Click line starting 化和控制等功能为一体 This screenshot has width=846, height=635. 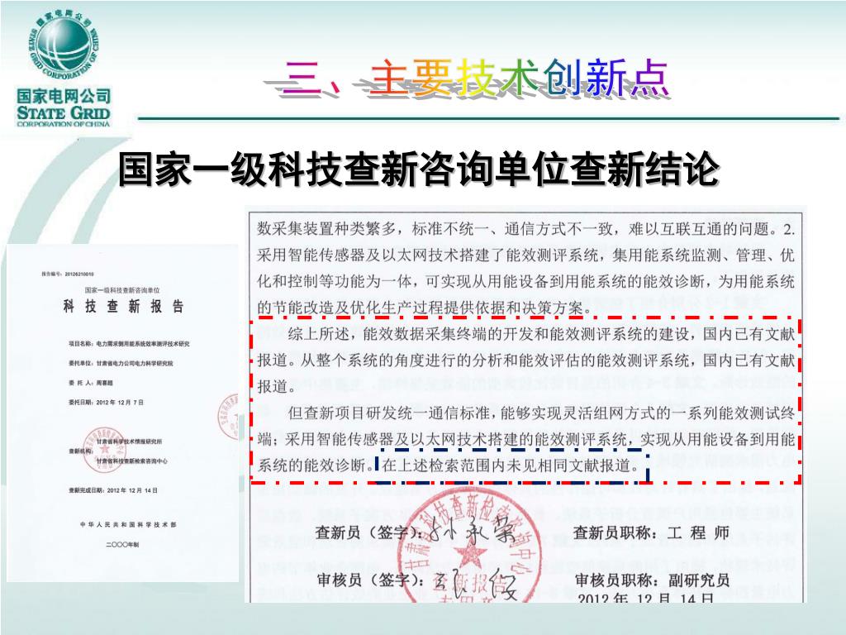click(x=525, y=281)
